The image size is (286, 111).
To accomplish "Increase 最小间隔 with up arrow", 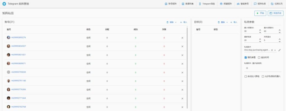I will pyautogui.click(x=260, y=30).
